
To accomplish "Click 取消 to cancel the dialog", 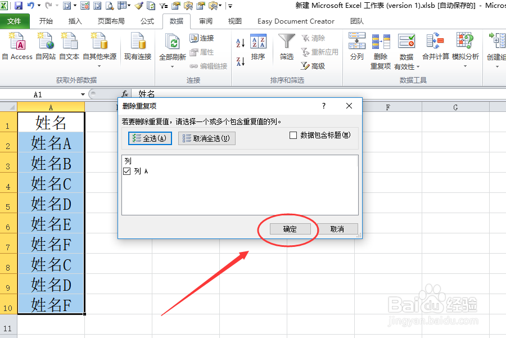I will 337,229.
